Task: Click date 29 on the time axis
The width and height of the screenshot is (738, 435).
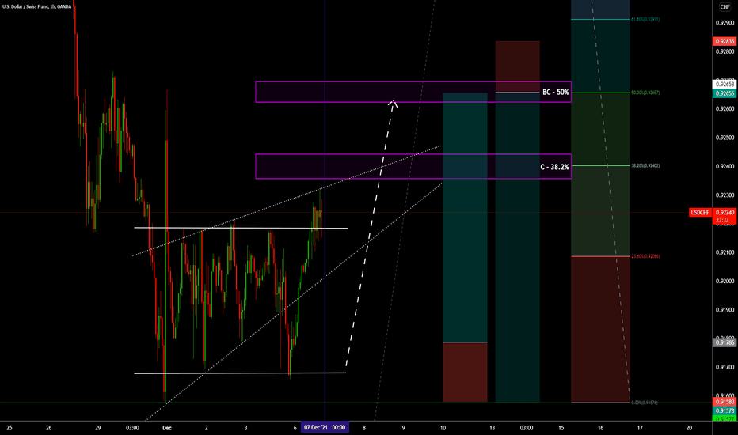Action: click(98, 428)
